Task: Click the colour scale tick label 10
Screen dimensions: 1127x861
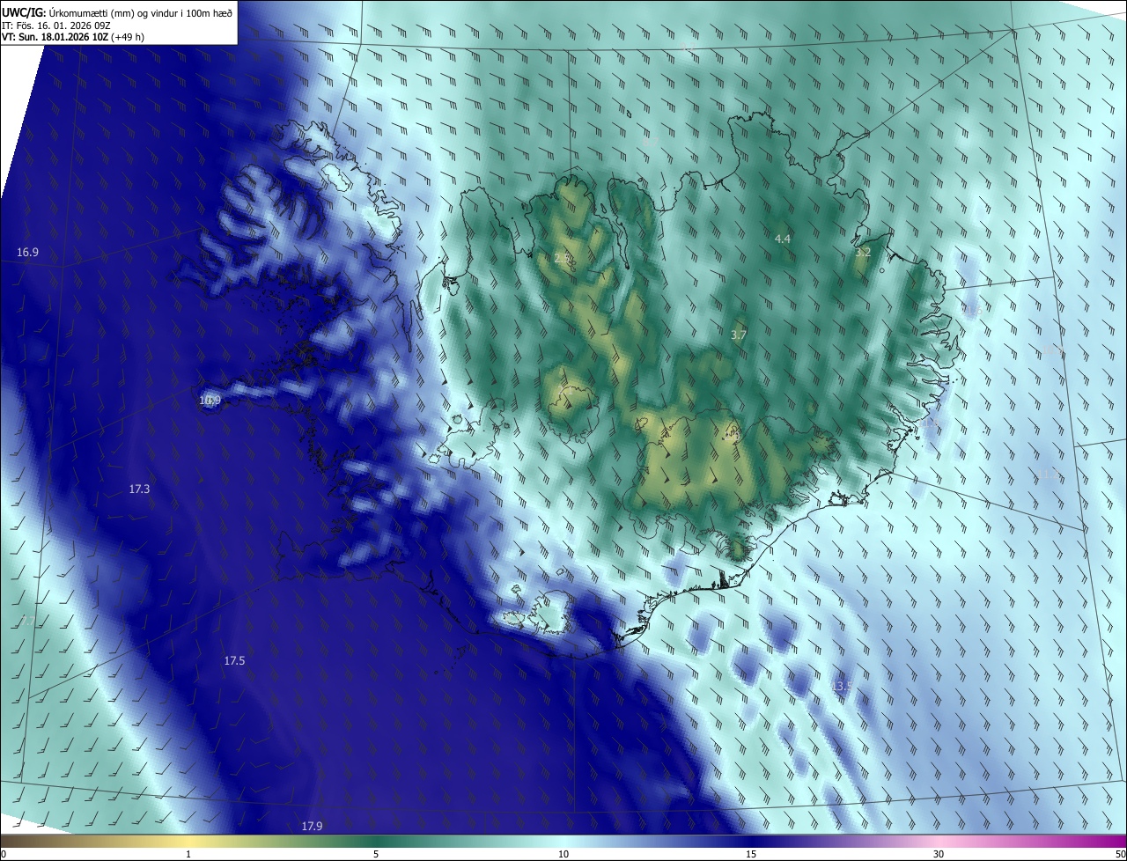Action: [x=563, y=854]
